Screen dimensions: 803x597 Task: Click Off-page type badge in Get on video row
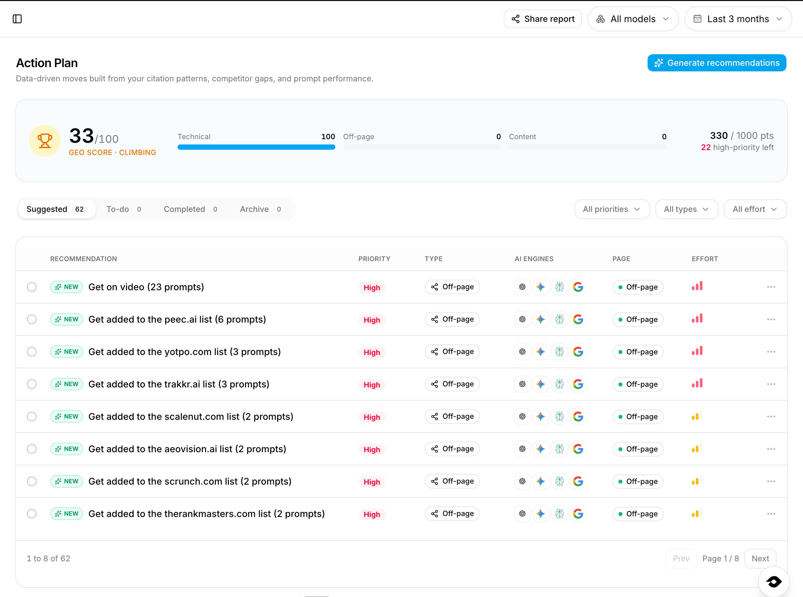pos(452,287)
